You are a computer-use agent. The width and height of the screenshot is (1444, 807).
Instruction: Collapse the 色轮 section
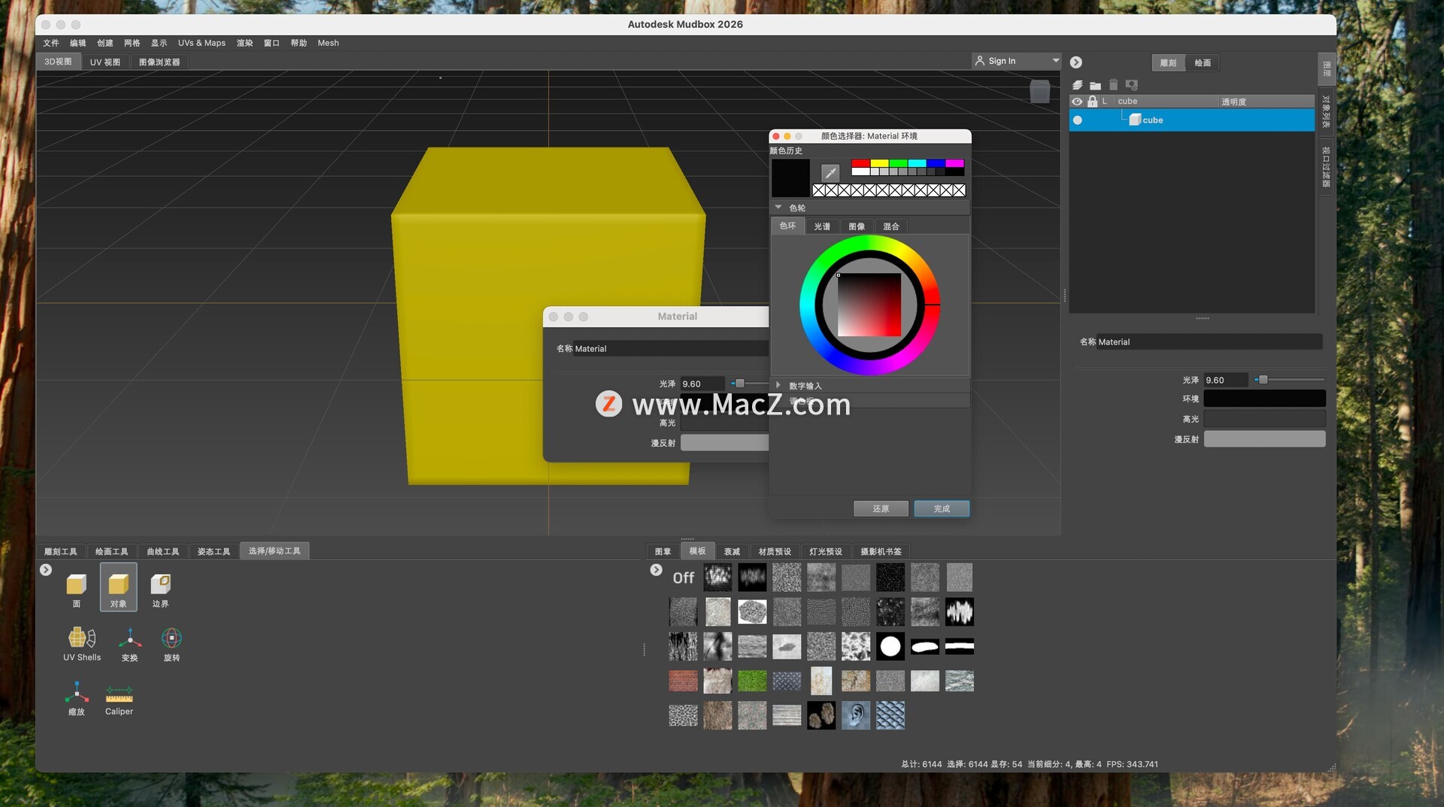tap(778, 208)
